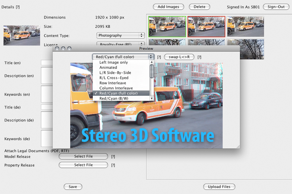Click the Upload Files button
The image size is (292, 194).
[219, 186]
